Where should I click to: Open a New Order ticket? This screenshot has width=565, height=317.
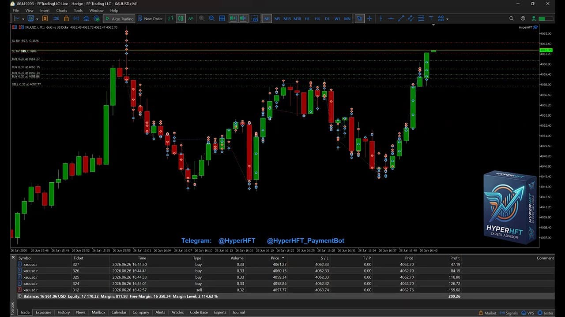[x=150, y=18]
